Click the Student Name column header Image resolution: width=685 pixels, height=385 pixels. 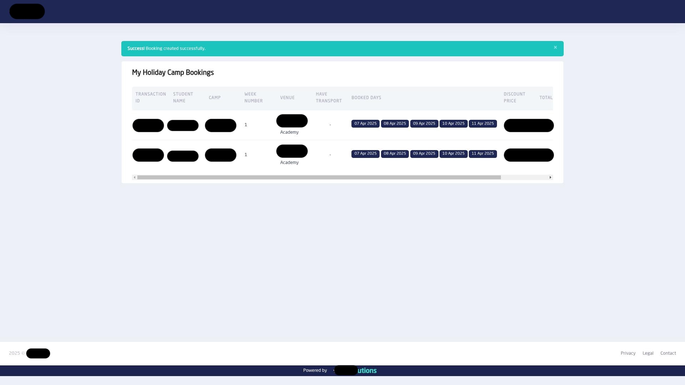pos(183,98)
